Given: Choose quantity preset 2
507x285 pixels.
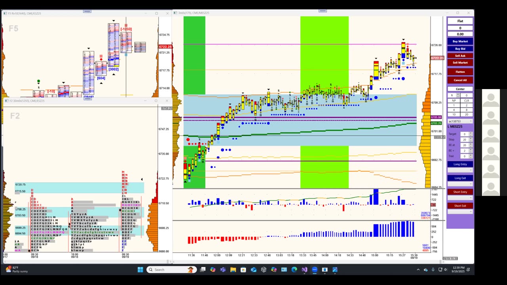Looking at the screenshot, I should (x=467, y=105).
